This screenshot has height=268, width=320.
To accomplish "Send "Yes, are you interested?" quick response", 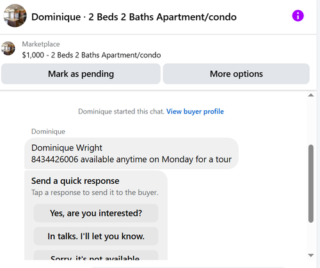I will (96, 213).
